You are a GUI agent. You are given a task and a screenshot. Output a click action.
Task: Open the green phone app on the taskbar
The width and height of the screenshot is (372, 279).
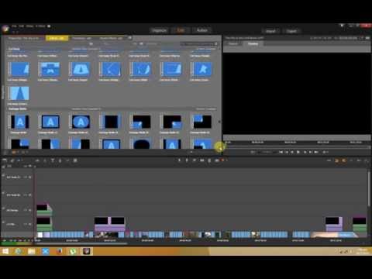point(73,251)
